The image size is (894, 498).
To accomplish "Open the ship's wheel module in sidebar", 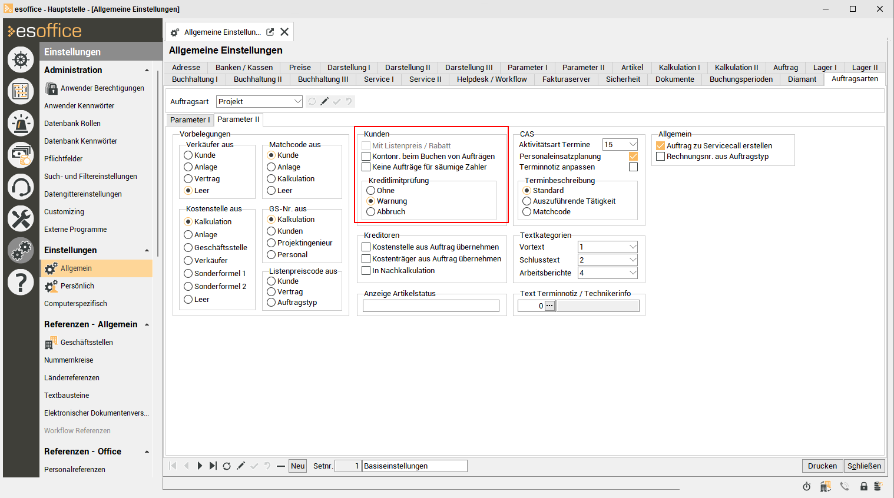I will pyautogui.click(x=21, y=59).
